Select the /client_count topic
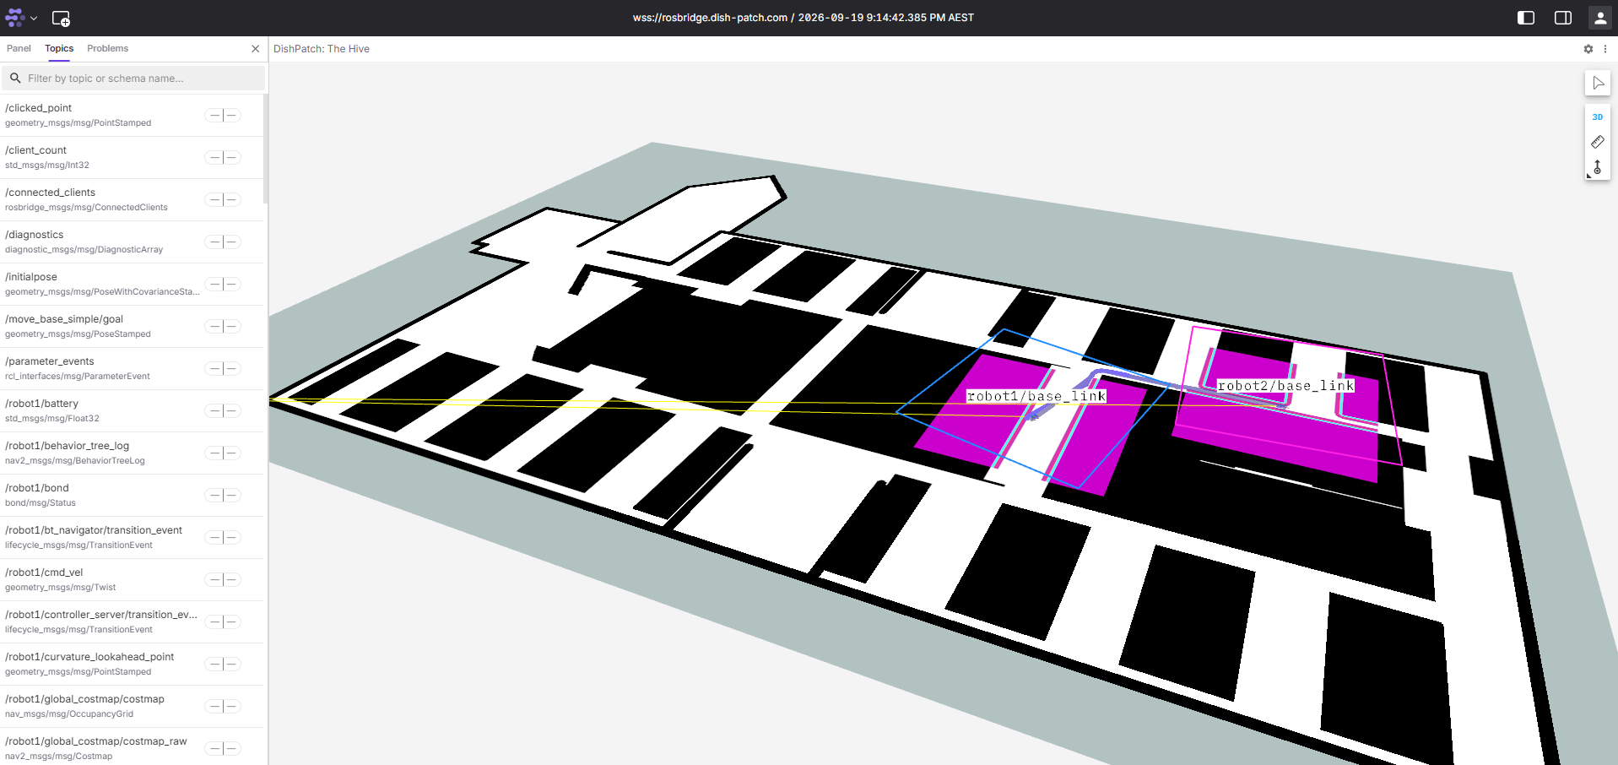The image size is (1618, 765). (132, 158)
